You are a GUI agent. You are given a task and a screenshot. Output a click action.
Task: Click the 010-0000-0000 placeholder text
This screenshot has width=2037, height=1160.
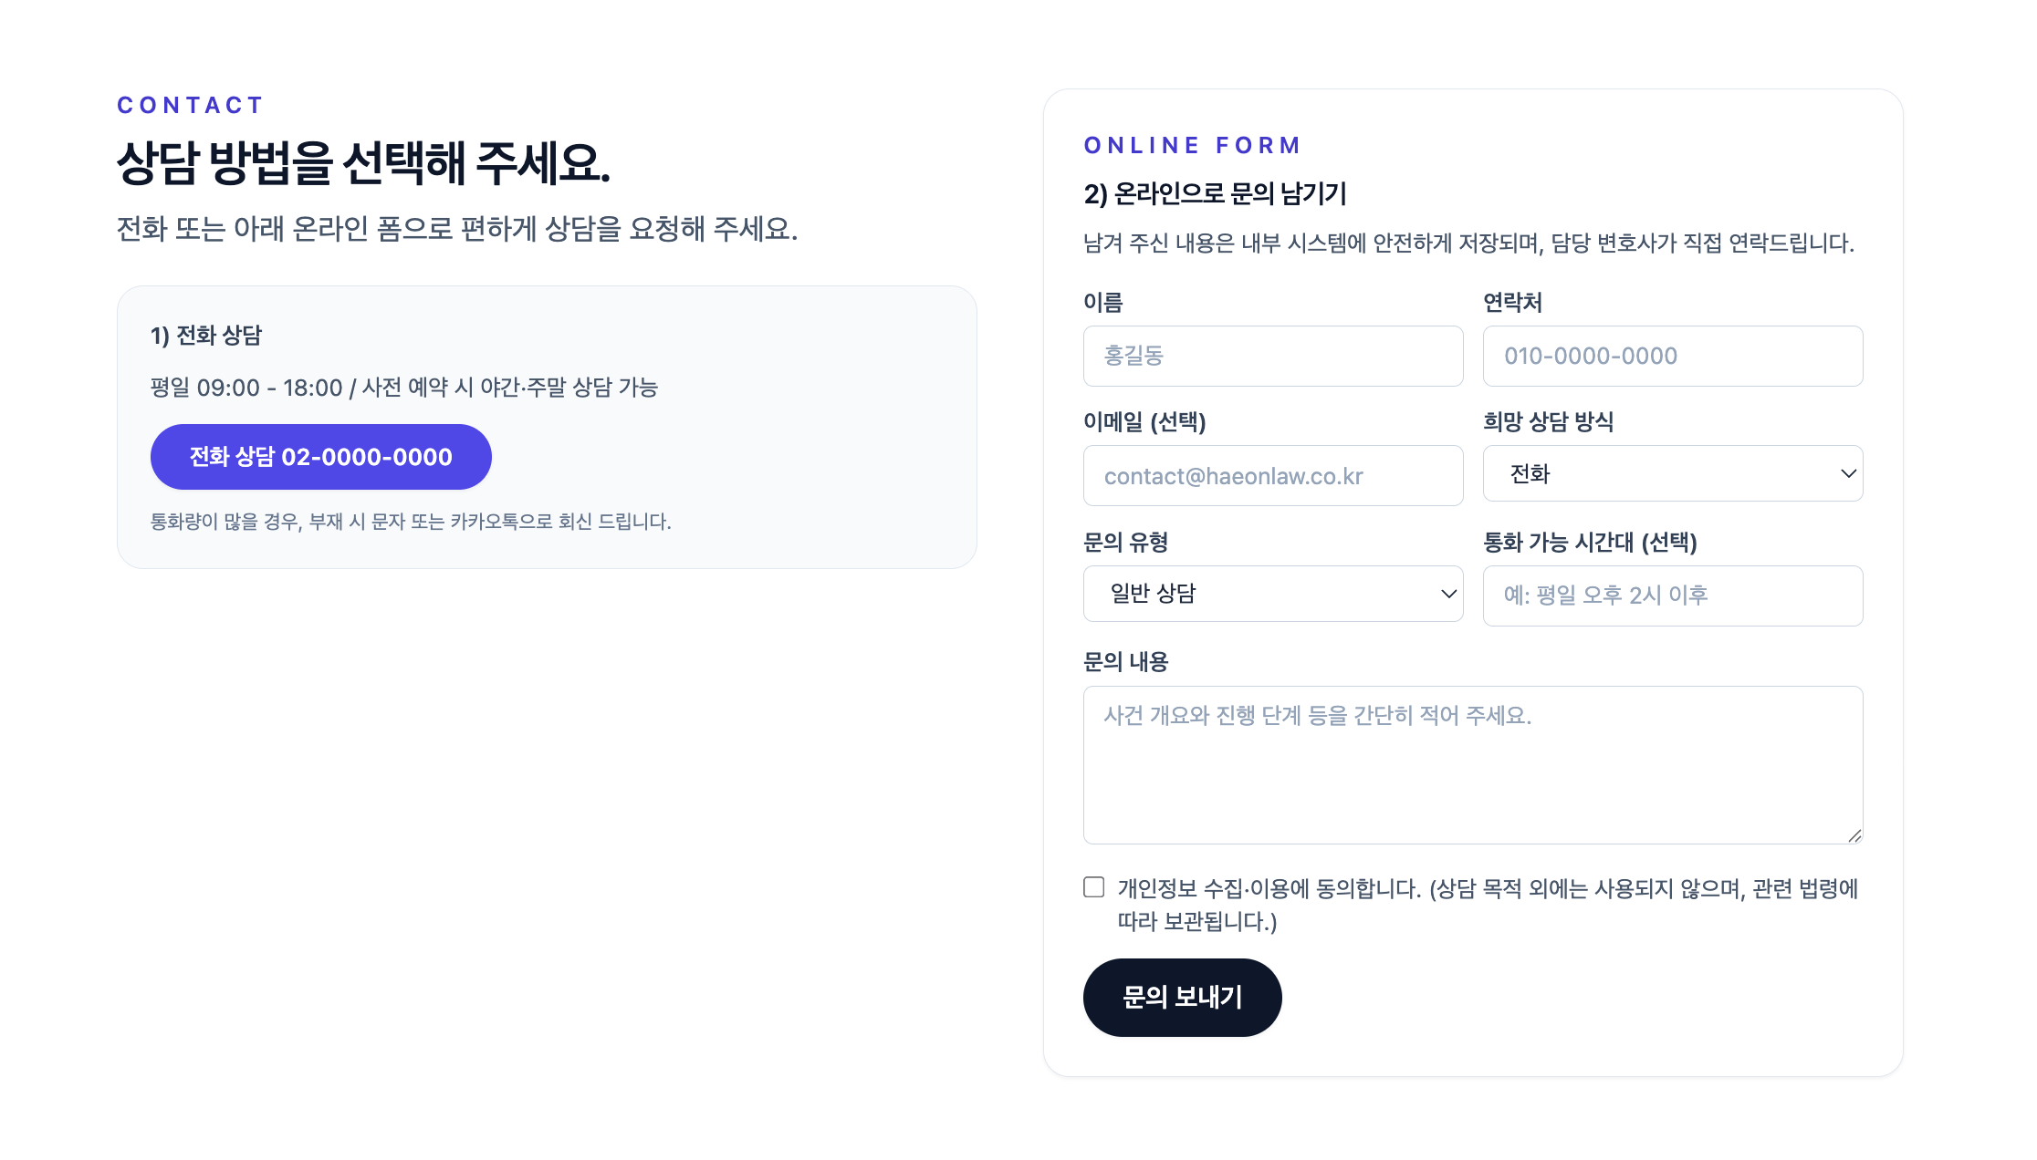pos(1593,356)
